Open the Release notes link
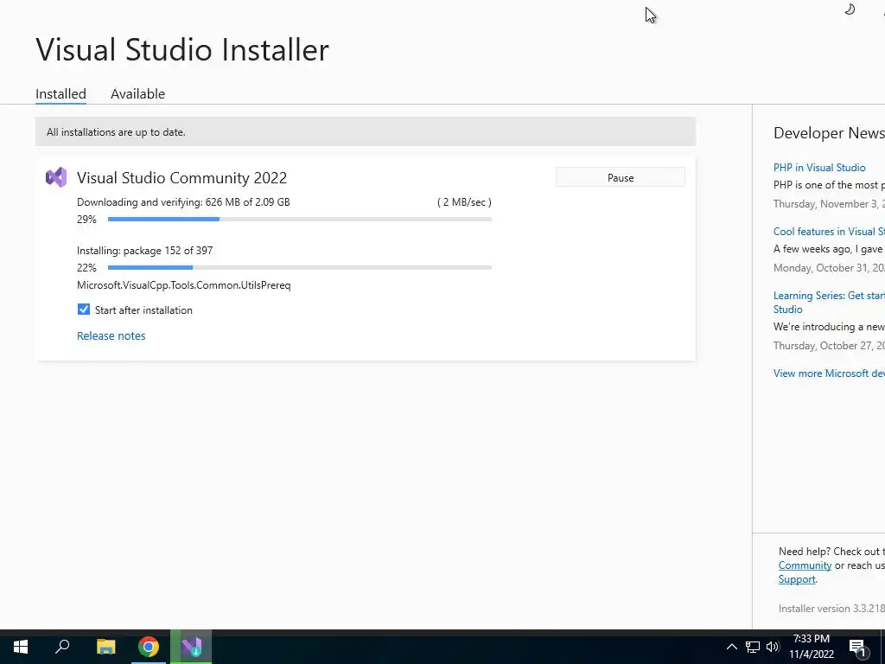The width and height of the screenshot is (885, 664). pyautogui.click(x=111, y=335)
